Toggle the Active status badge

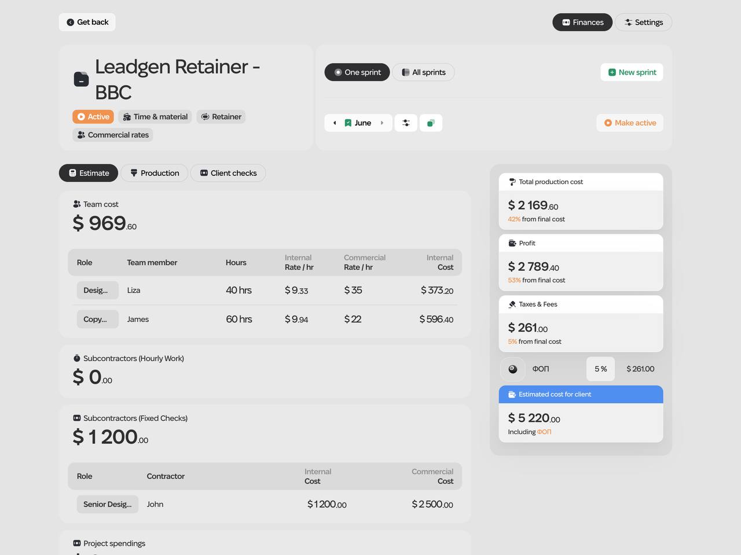pyautogui.click(x=93, y=117)
